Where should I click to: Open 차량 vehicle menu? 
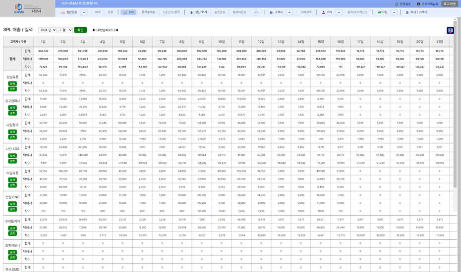[x=383, y=12]
